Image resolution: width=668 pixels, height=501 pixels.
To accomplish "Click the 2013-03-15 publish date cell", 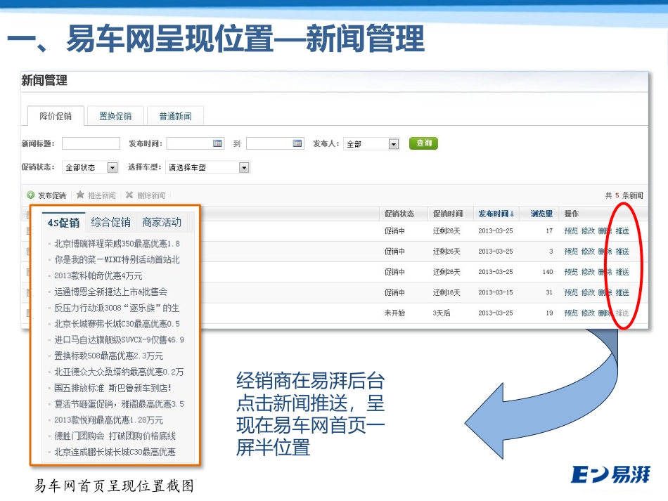I will point(496,292).
